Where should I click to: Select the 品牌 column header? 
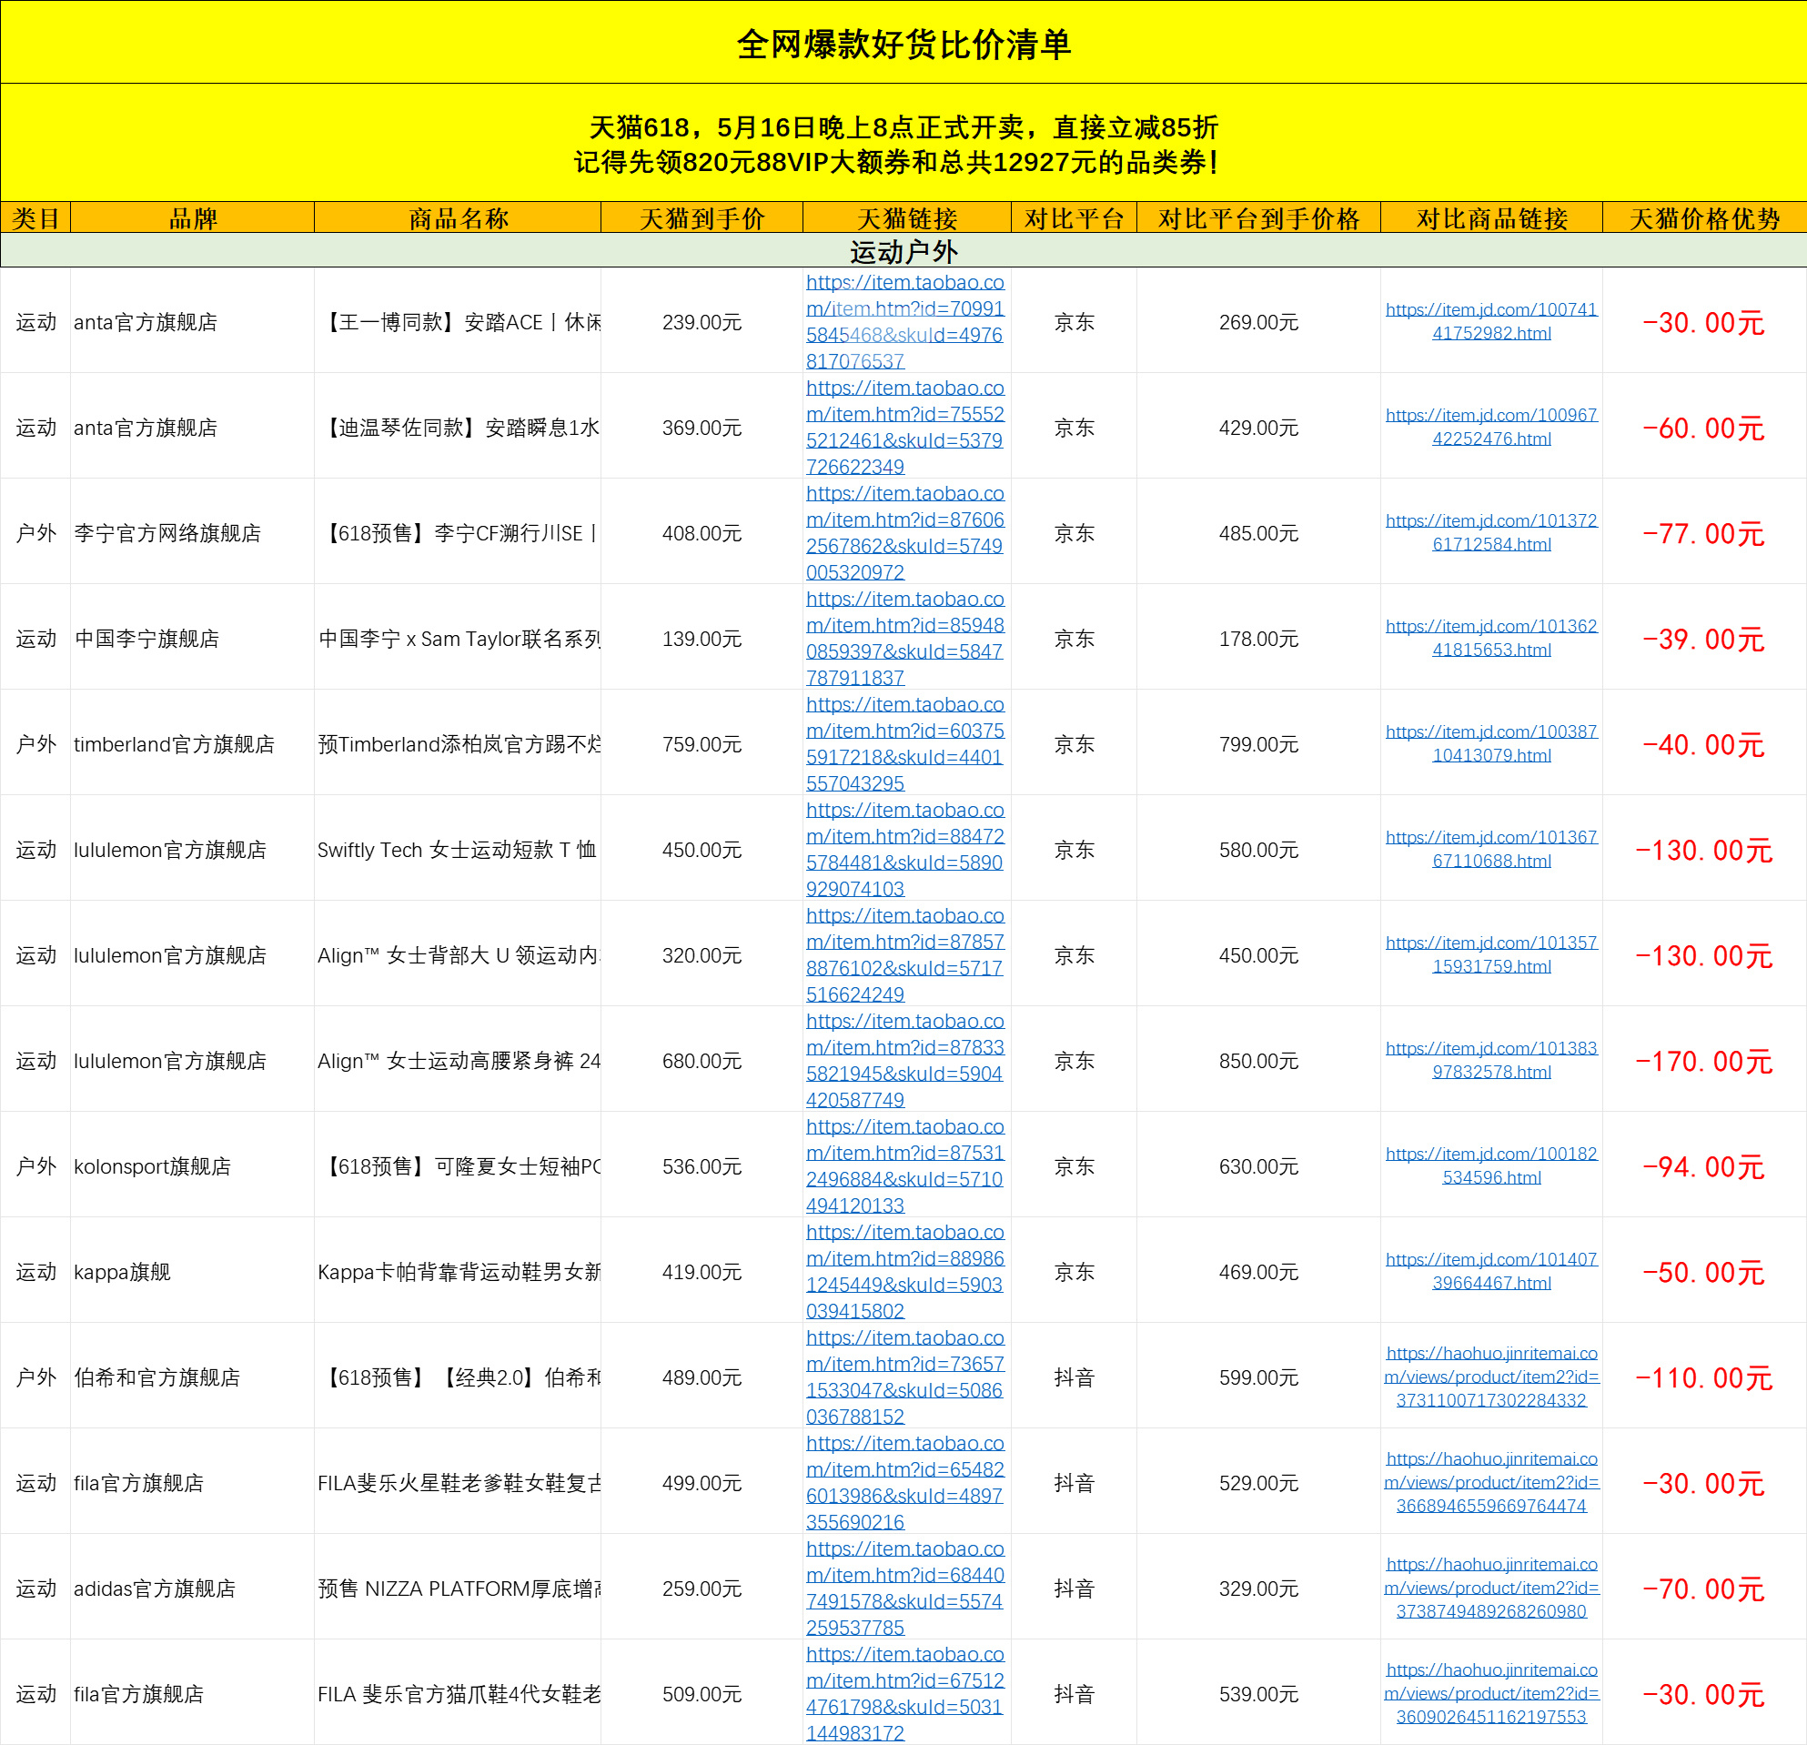click(x=193, y=217)
